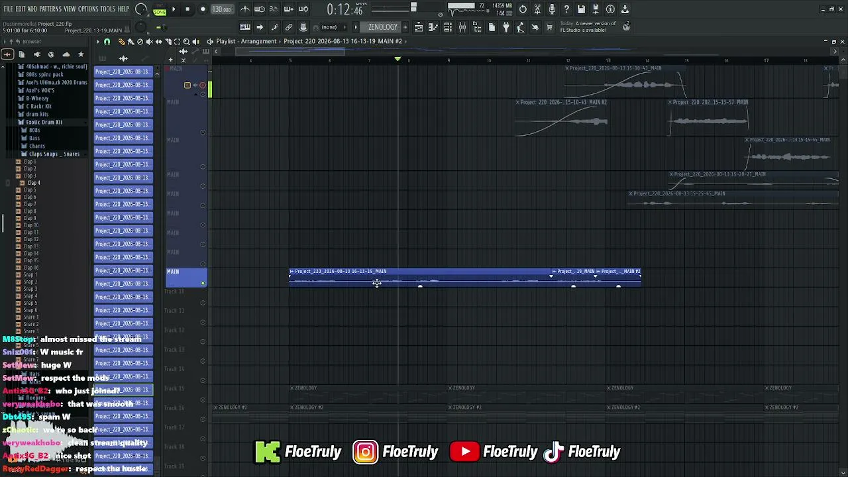Toggle the recording countdown icon
The width and height of the screenshot is (848, 477).
(274, 9)
